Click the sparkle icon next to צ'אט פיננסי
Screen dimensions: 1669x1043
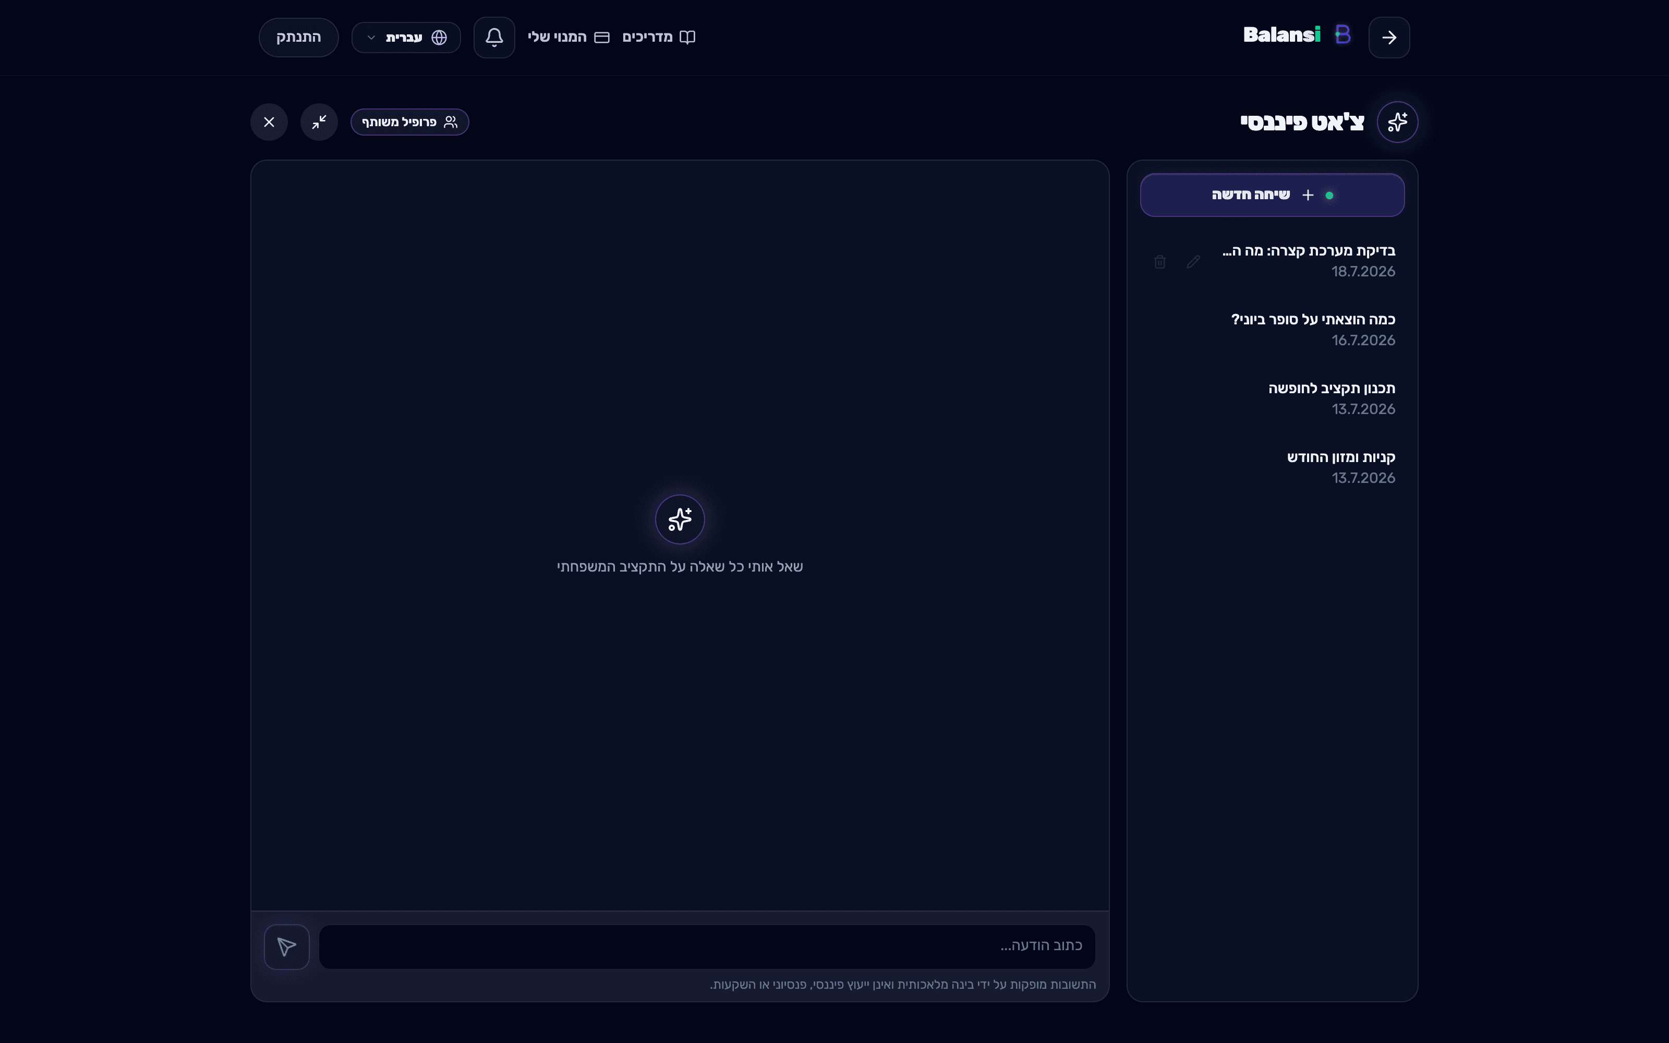(1397, 122)
